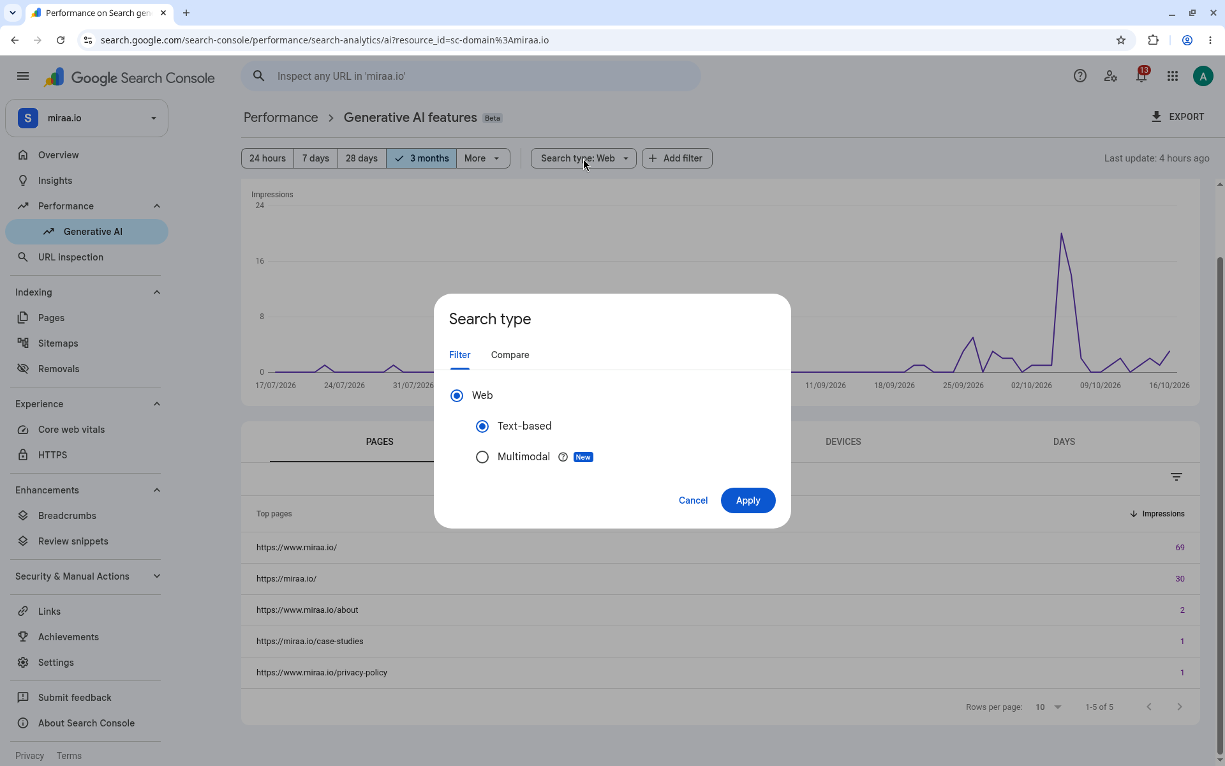1225x766 pixels.
Task: Click the Add filter button
Action: pyautogui.click(x=677, y=158)
